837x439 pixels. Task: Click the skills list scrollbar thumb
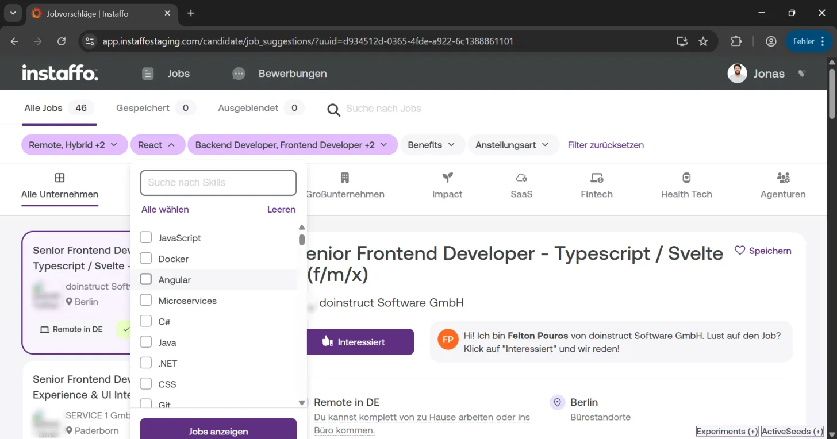click(x=302, y=240)
